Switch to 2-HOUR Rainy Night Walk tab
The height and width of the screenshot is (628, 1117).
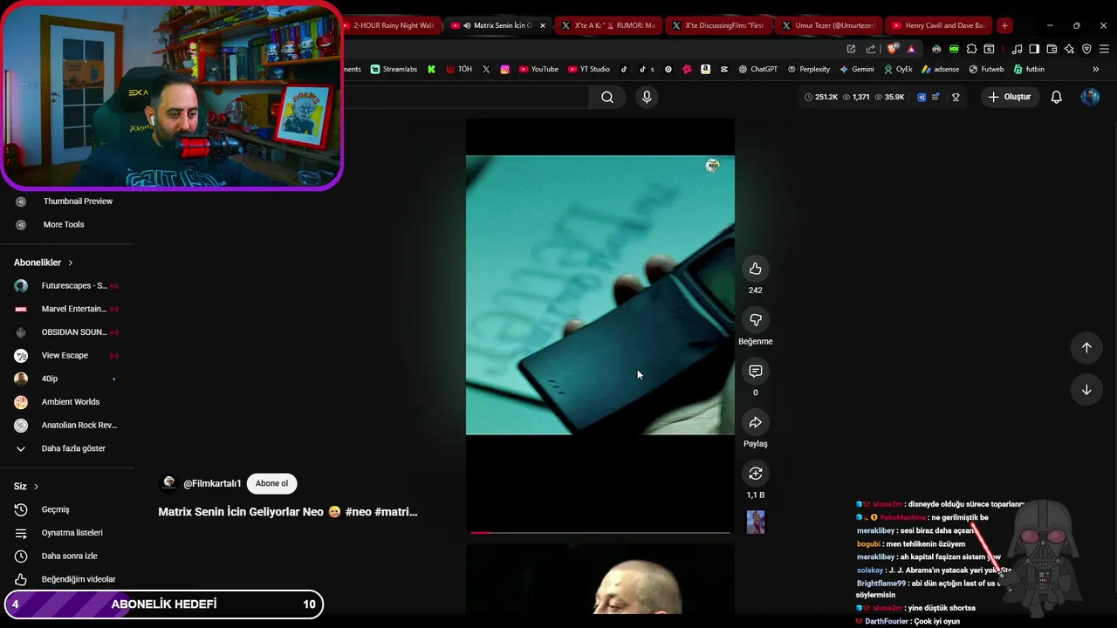[390, 25]
